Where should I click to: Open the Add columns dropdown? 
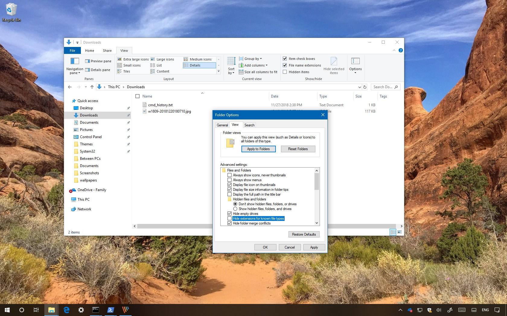coord(253,65)
